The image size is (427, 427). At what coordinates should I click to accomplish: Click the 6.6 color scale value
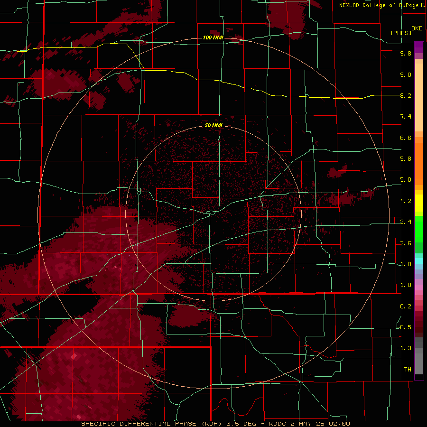[x=406, y=138]
